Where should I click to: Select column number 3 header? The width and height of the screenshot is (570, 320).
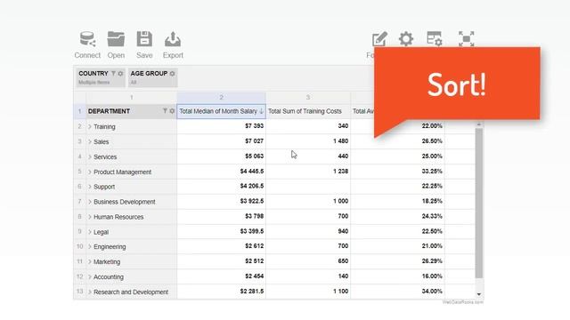(308, 98)
